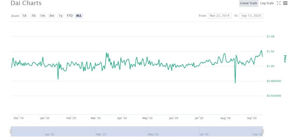Set zoom to 7d
290x139 pixels.
click(33, 16)
